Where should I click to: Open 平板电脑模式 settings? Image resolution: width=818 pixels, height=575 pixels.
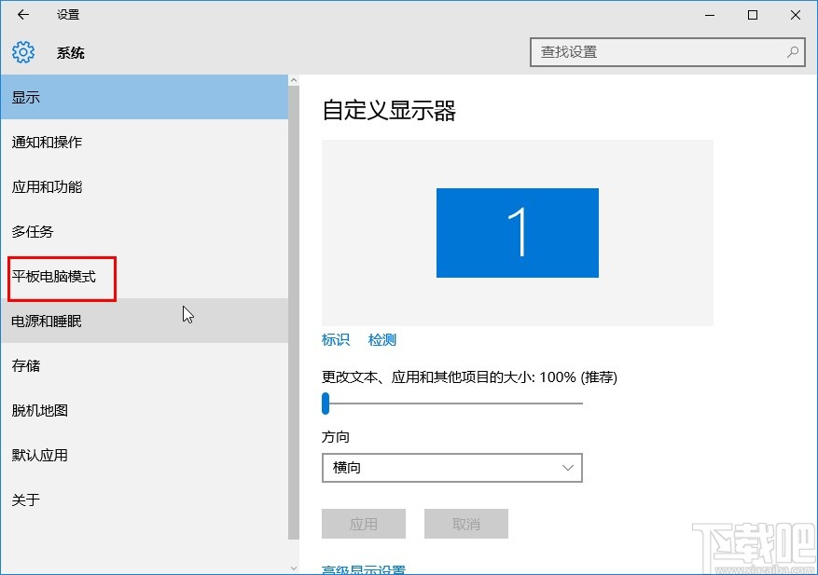(x=56, y=277)
